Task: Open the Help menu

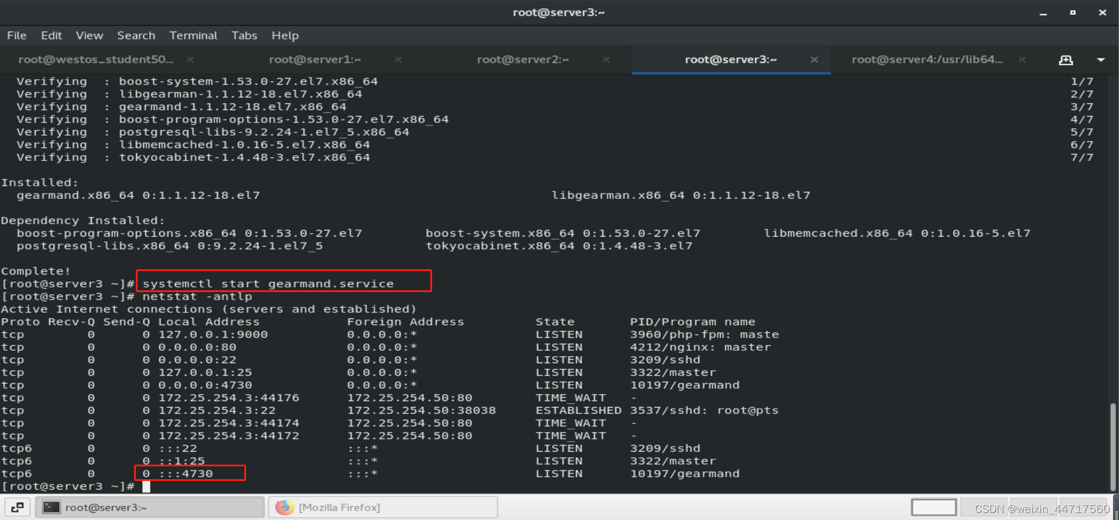Action: (x=285, y=36)
